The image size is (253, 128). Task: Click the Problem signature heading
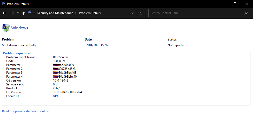point(16,53)
